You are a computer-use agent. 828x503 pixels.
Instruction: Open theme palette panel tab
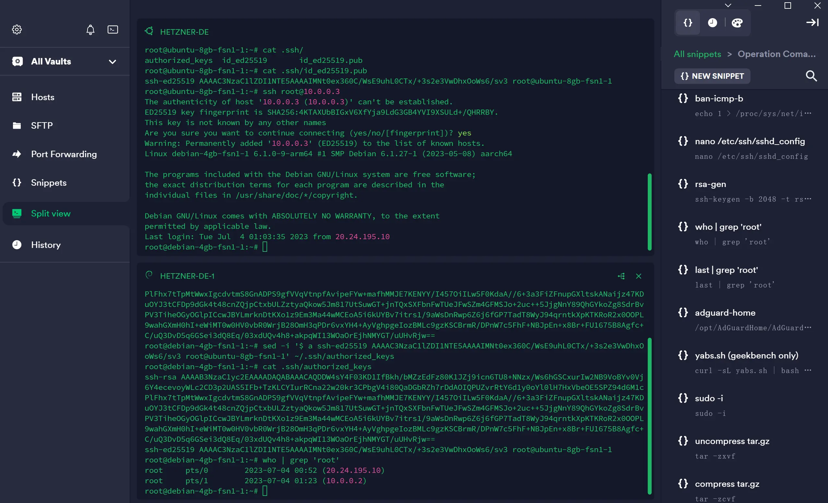pos(737,23)
